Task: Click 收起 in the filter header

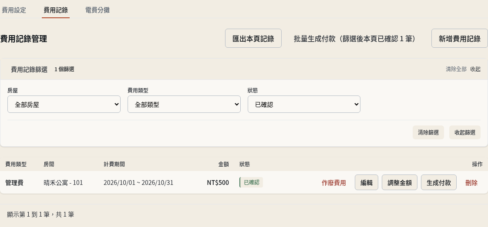Action: [475, 69]
